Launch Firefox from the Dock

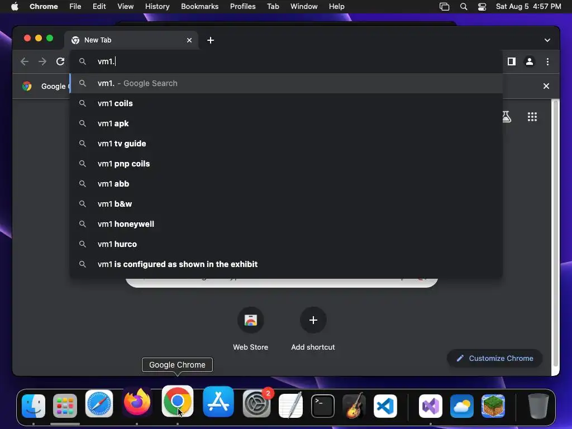[137, 402]
